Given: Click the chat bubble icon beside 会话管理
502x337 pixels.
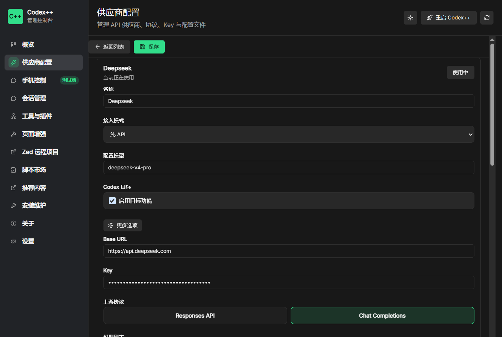Looking at the screenshot, I should point(14,98).
